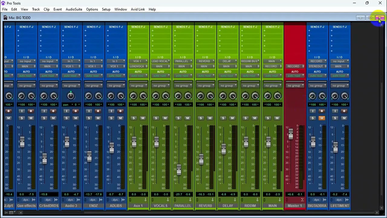Click the down-arrow icon on Aux 1 strip
Screen dimensions: 387x218
click(x=145, y=200)
